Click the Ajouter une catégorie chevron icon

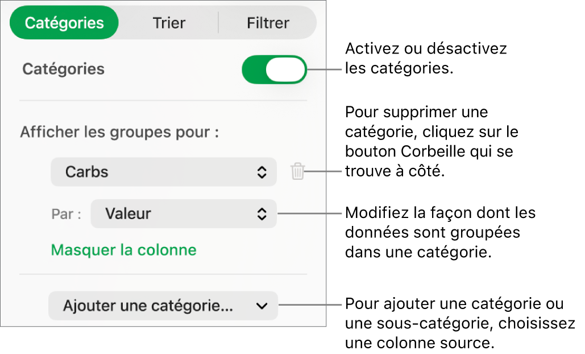click(262, 306)
